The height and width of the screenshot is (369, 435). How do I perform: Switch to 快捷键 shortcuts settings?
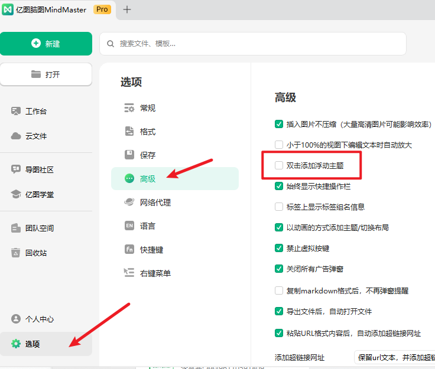pyautogui.click(x=151, y=249)
